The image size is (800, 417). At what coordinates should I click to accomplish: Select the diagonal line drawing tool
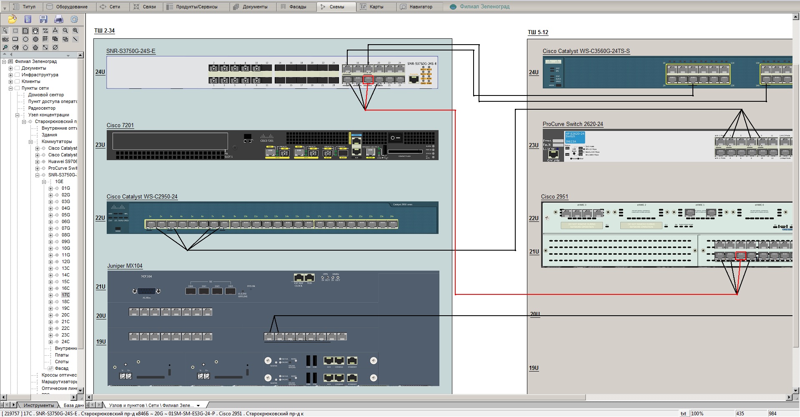click(x=75, y=39)
